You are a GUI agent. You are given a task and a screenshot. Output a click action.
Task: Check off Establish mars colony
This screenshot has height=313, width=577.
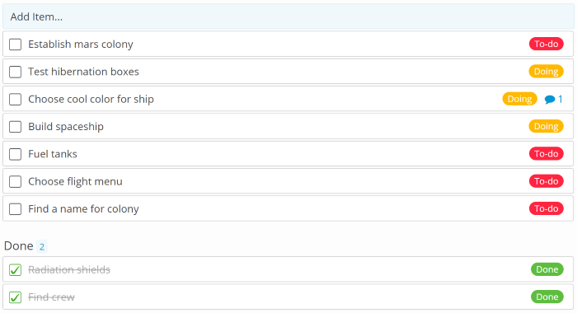click(x=15, y=44)
